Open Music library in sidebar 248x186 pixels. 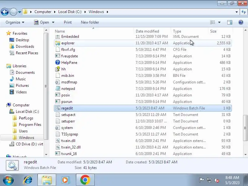(x=18, y=79)
